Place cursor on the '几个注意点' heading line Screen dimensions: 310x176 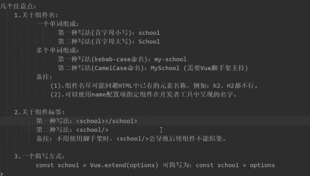pyautogui.click(x=18, y=6)
